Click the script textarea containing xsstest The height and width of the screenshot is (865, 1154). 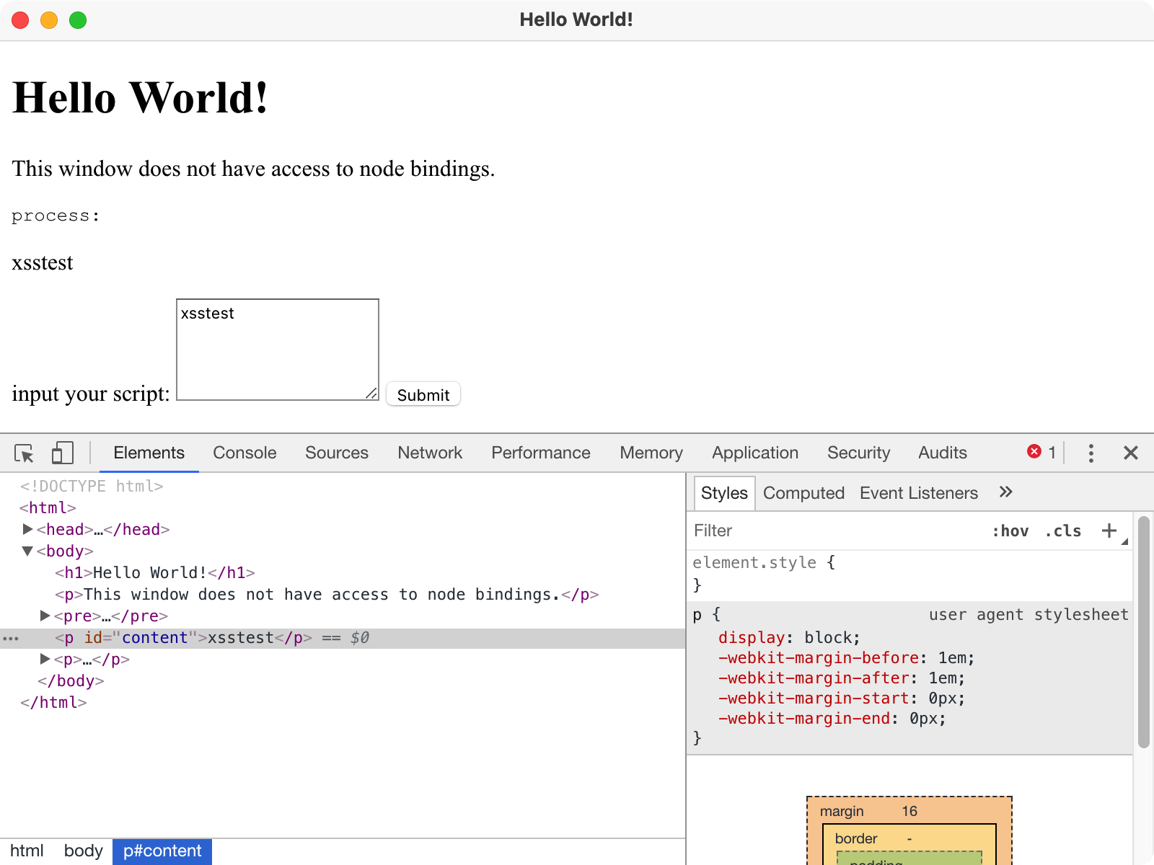click(x=278, y=350)
